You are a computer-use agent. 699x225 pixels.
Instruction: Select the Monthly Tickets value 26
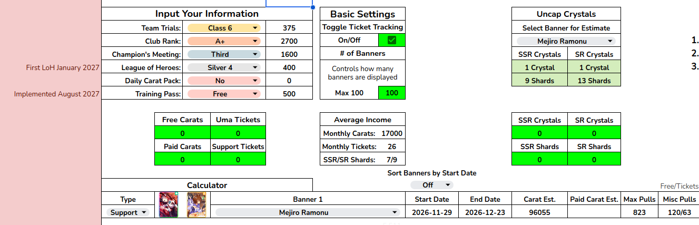point(392,146)
